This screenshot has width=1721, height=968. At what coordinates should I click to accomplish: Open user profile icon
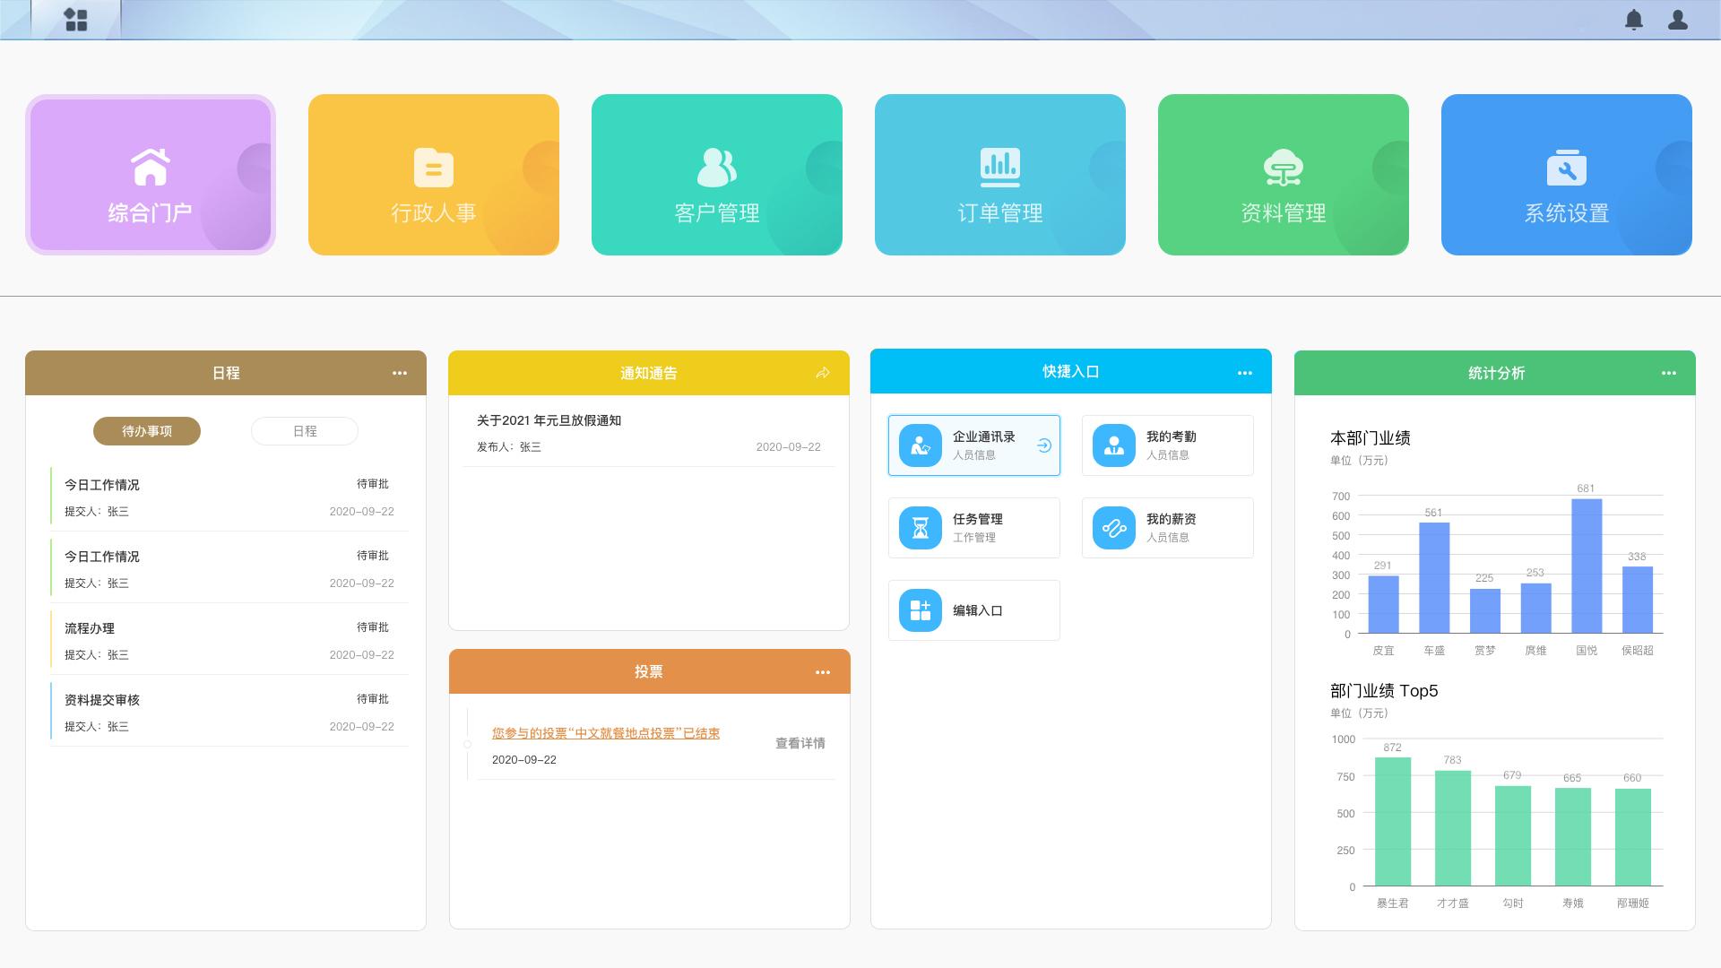pyautogui.click(x=1678, y=20)
